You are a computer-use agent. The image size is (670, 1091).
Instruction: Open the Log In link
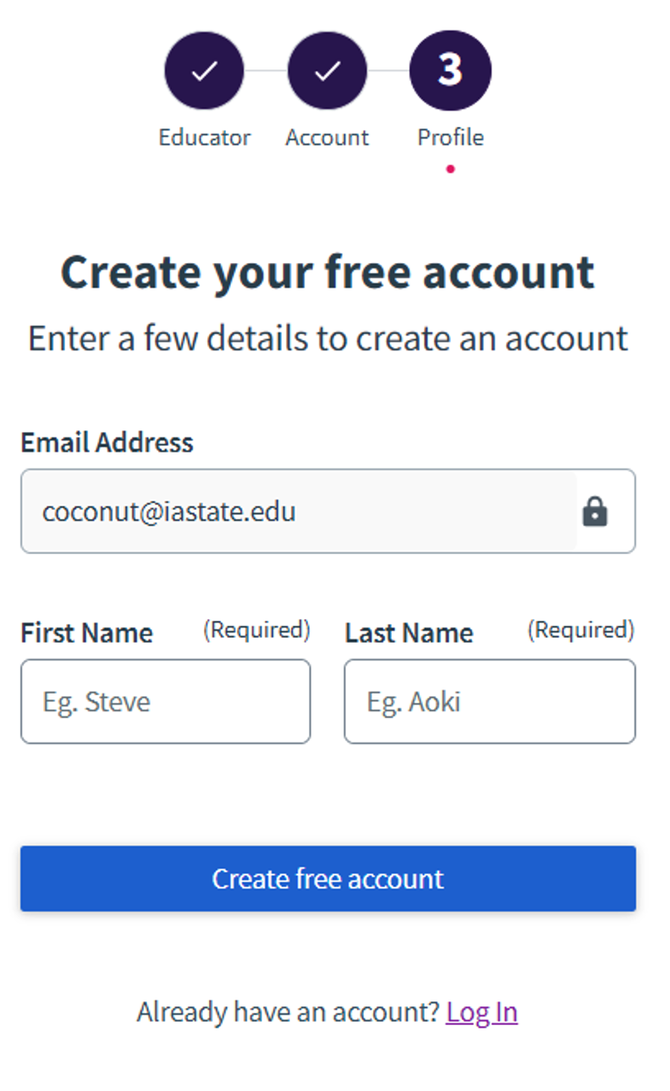tap(481, 1012)
